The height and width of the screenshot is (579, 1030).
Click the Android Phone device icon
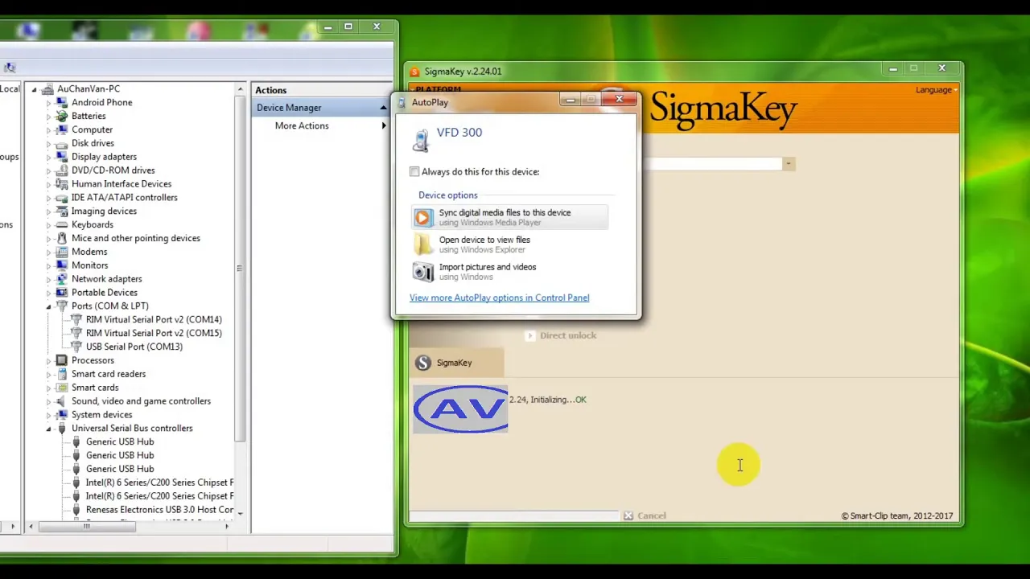click(62, 102)
